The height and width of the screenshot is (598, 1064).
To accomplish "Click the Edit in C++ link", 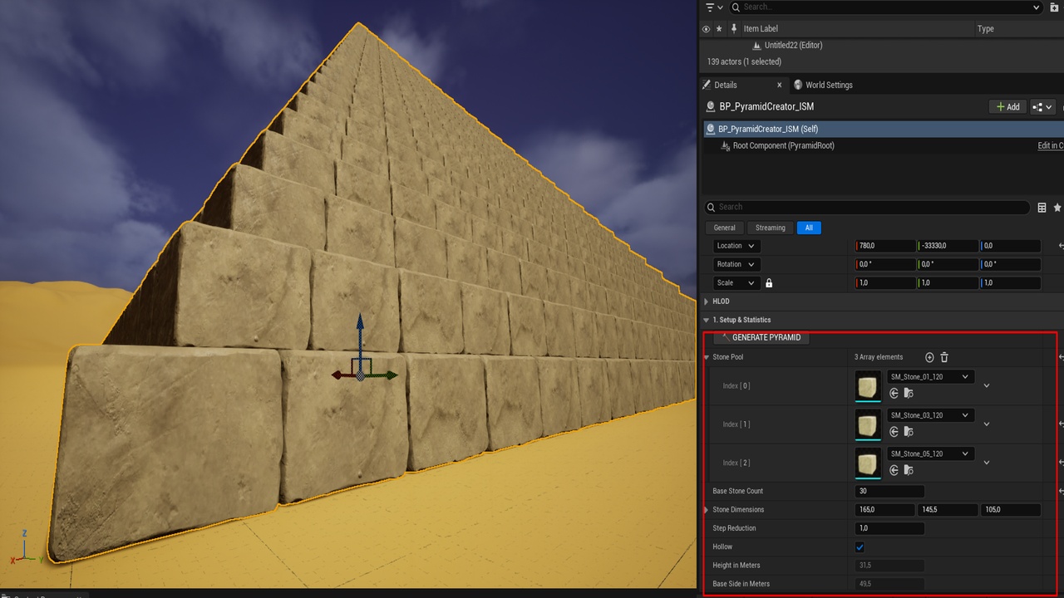I will point(1050,145).
